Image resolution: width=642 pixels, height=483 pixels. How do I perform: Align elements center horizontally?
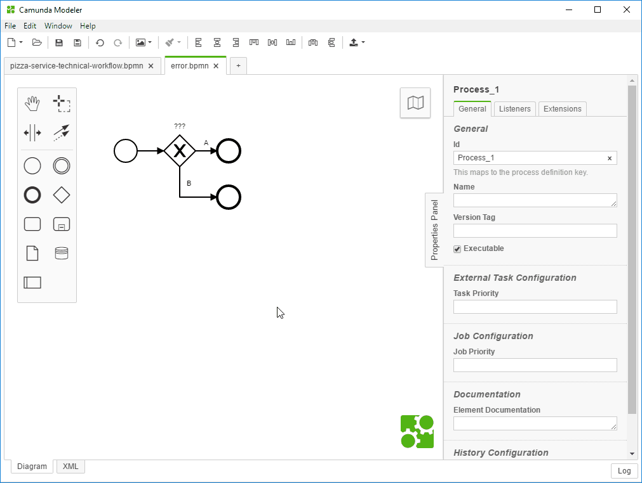[x=217, y=42]
